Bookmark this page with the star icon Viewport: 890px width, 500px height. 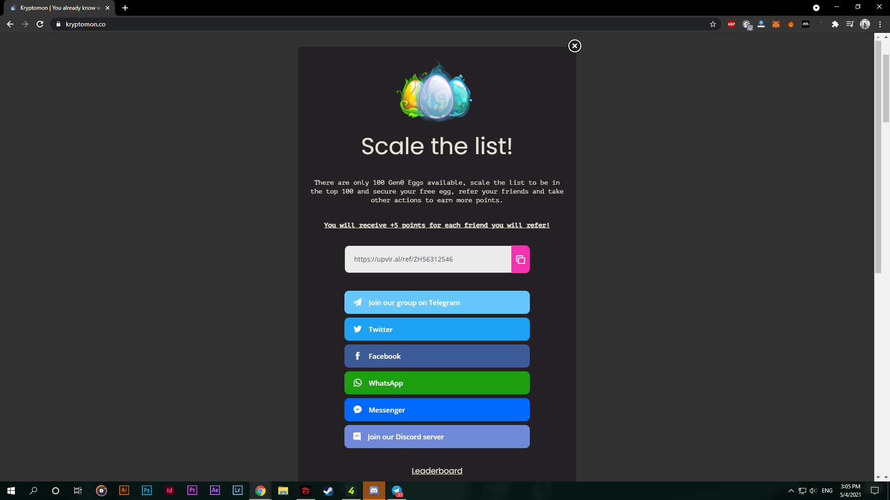point(713,24)
